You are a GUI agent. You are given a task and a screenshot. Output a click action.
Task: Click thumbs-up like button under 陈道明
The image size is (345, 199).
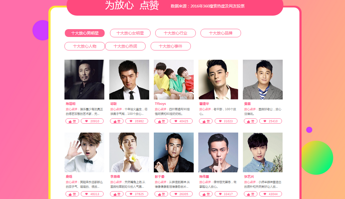click(72, 121)
